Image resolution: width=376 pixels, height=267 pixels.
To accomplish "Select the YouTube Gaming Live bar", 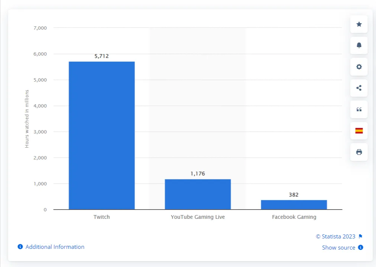I will (x=198, y=194).
